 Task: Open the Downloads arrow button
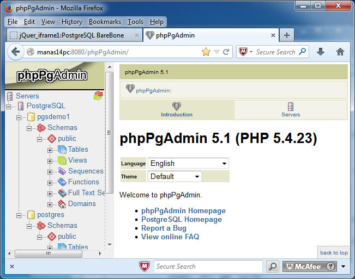320,52
